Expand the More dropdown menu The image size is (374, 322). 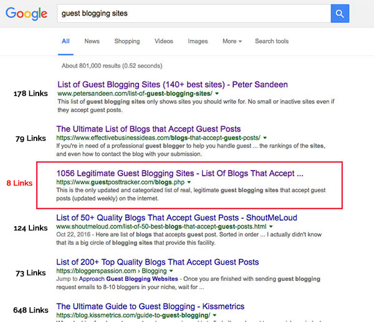pyautogui.click(x=232, y=41)
